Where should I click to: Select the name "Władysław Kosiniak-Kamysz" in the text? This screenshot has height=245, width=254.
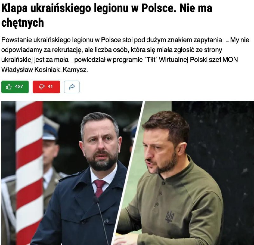click(44, 70)
